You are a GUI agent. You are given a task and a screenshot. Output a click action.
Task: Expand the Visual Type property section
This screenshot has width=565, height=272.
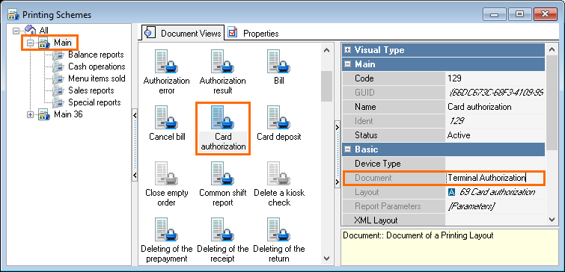pos(348,50)
